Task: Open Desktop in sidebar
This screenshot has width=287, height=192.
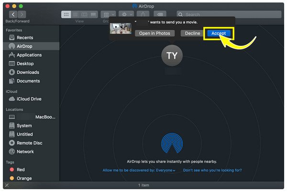Action: tap(31, 64)
